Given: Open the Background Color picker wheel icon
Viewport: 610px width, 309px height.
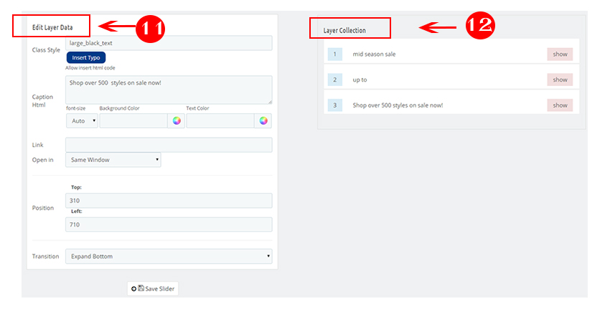Looking at the screenshot, I should (x=176, y=121).
